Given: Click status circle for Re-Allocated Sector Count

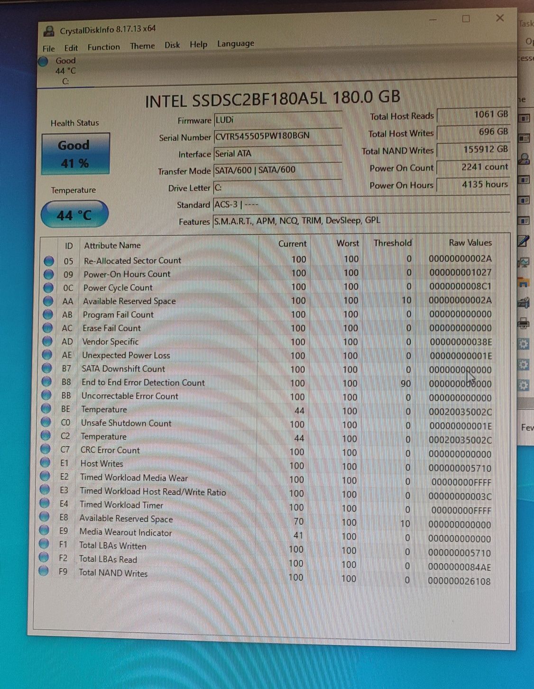Looking at the screenshot, I should (x=49, y=261).
